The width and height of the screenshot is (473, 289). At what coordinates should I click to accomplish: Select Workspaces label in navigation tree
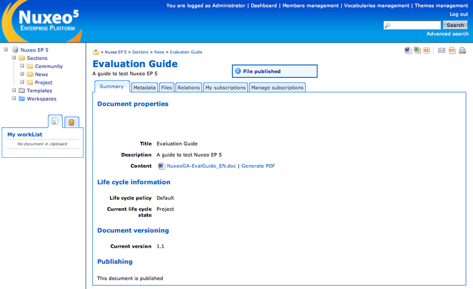(41, 99)
